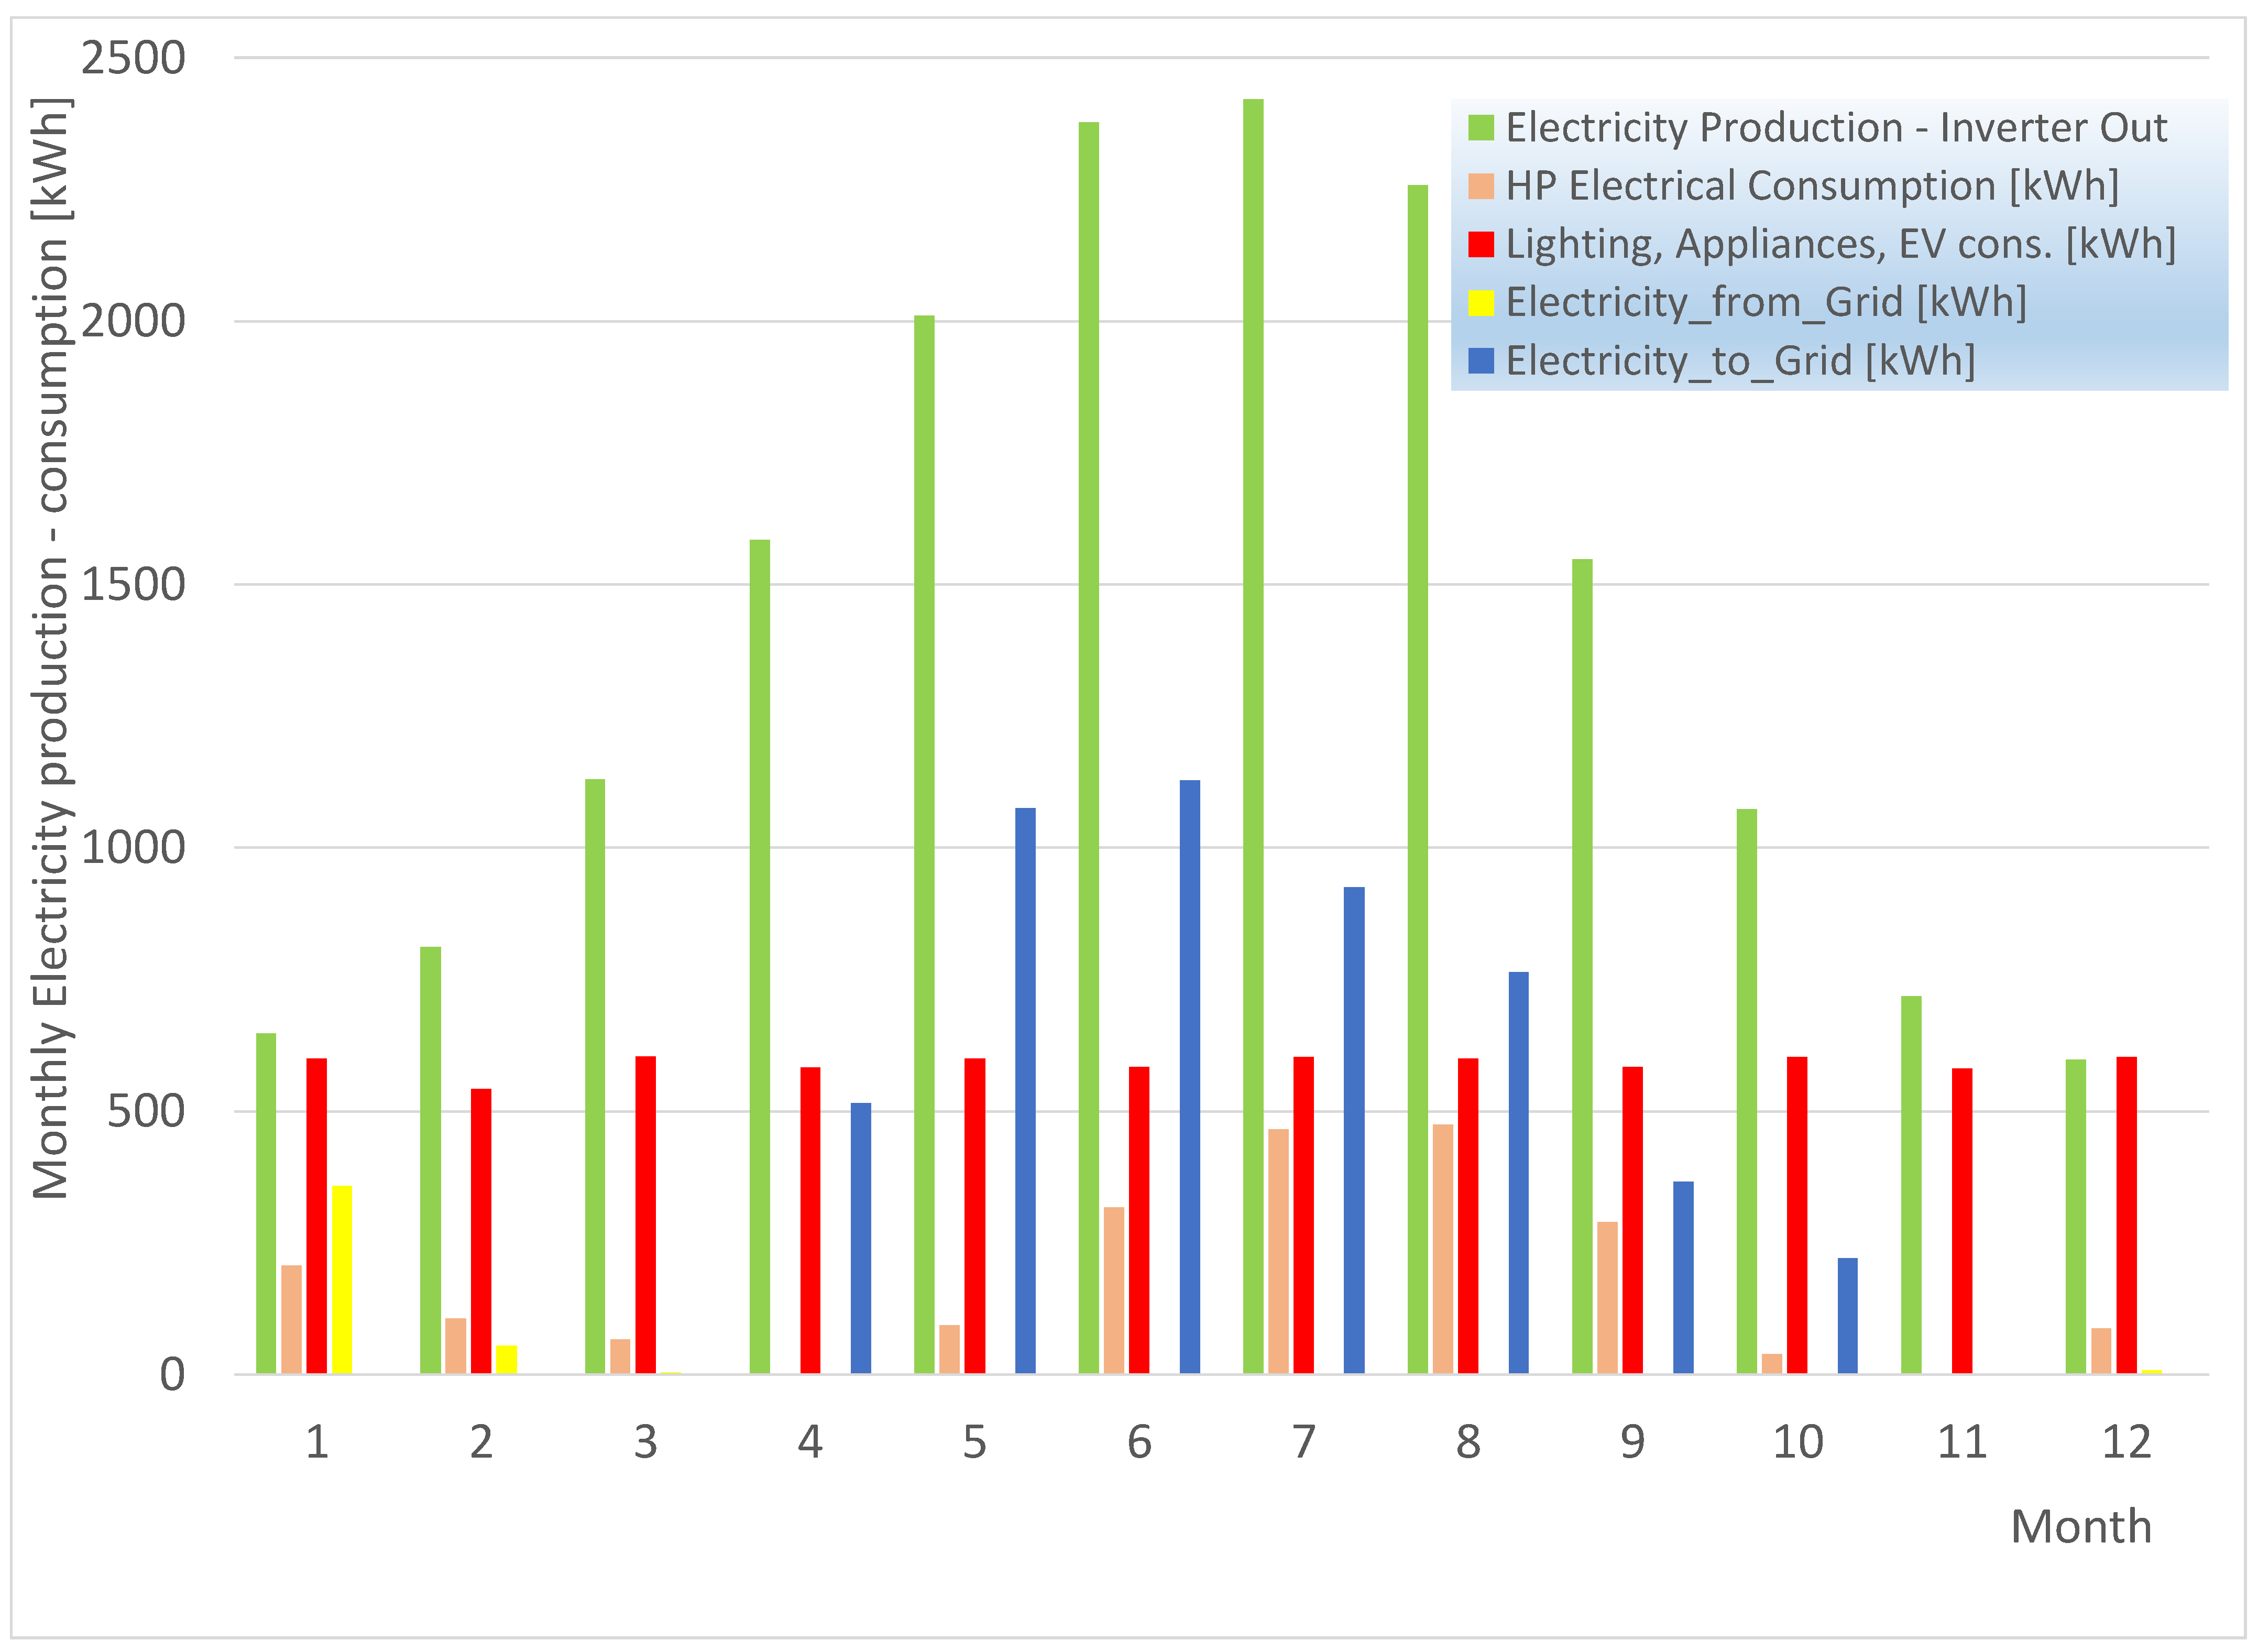Click the red bar for month 12
The image size is (2258, 1652).
[2126, 1215]
